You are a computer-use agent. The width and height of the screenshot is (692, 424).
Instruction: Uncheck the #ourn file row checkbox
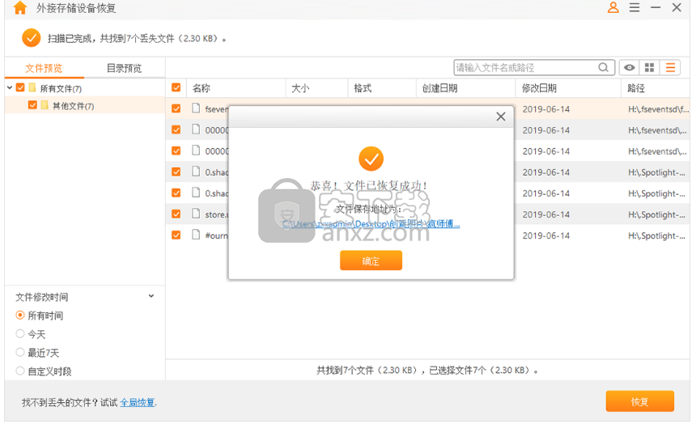(x=176, y=235)
